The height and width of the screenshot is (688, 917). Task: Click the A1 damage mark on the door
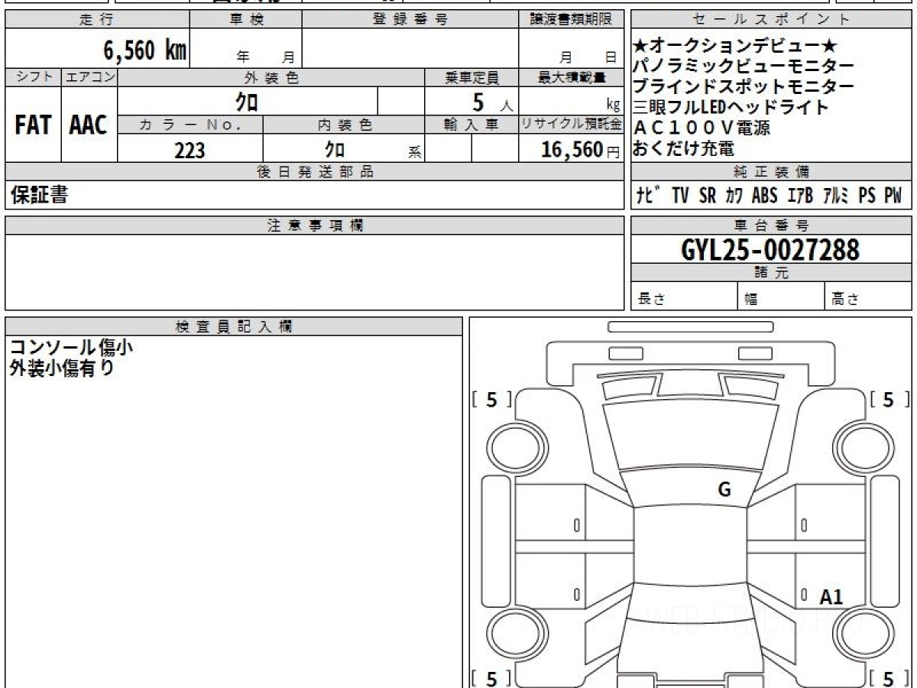tap(831, 598)
